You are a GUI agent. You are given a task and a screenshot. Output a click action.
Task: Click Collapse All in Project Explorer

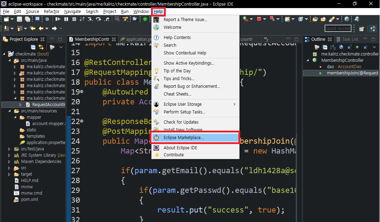point(33,47)
